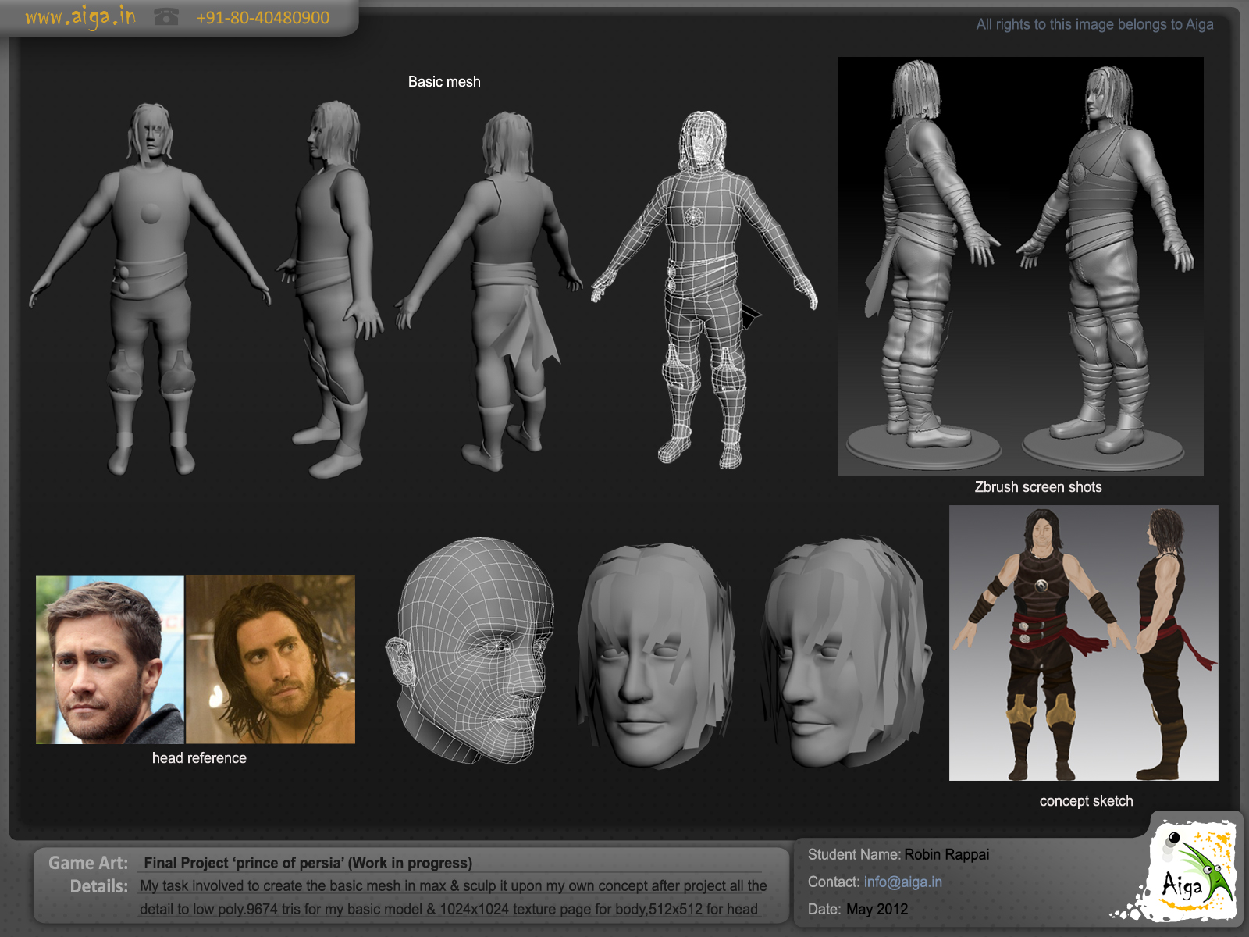
Task: Click the concept sketch character image
Action: (1084, 642)
